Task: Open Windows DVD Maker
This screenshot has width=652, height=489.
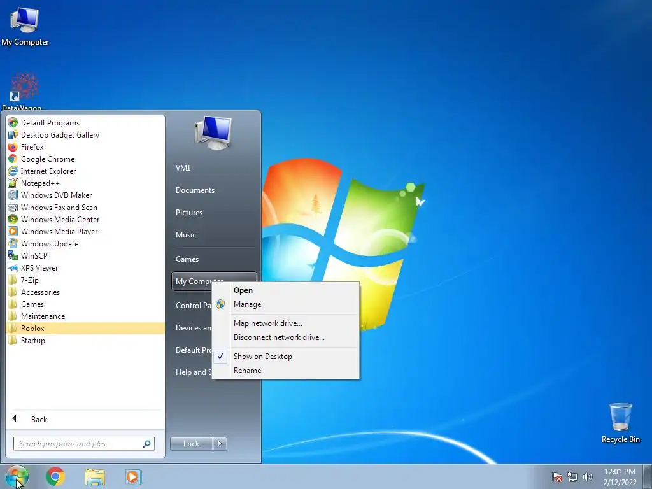Action: coord(85,195)
